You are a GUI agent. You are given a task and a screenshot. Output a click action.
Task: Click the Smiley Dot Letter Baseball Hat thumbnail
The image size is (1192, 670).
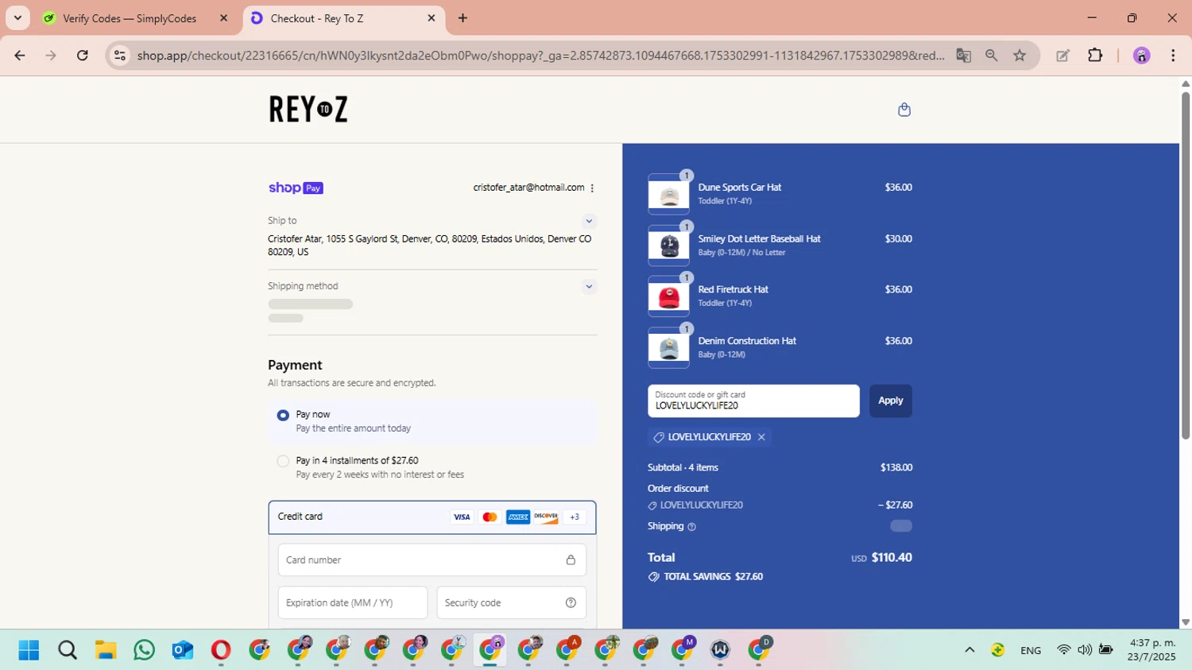[668, 246]
